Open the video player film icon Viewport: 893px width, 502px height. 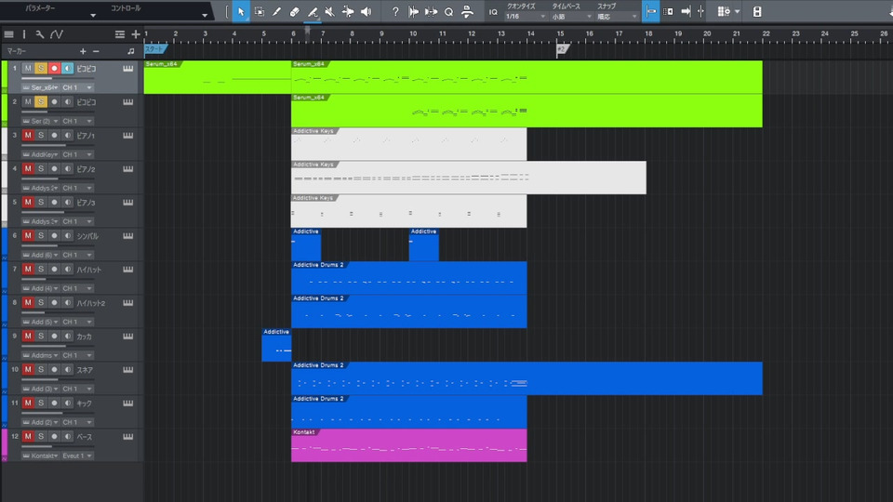pos(757,11)
